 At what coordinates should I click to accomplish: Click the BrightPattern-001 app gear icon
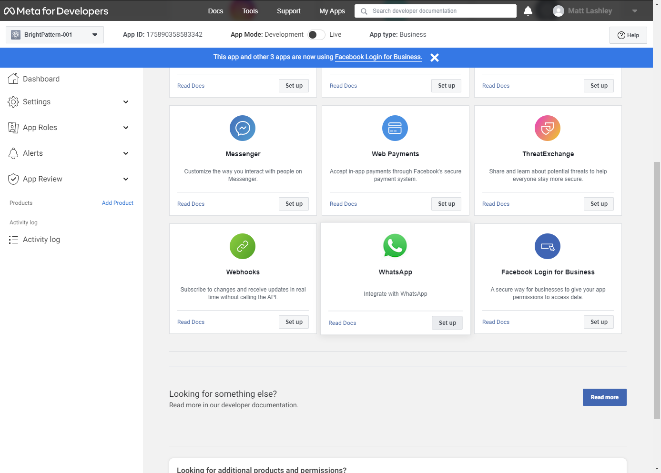[16, 35]
